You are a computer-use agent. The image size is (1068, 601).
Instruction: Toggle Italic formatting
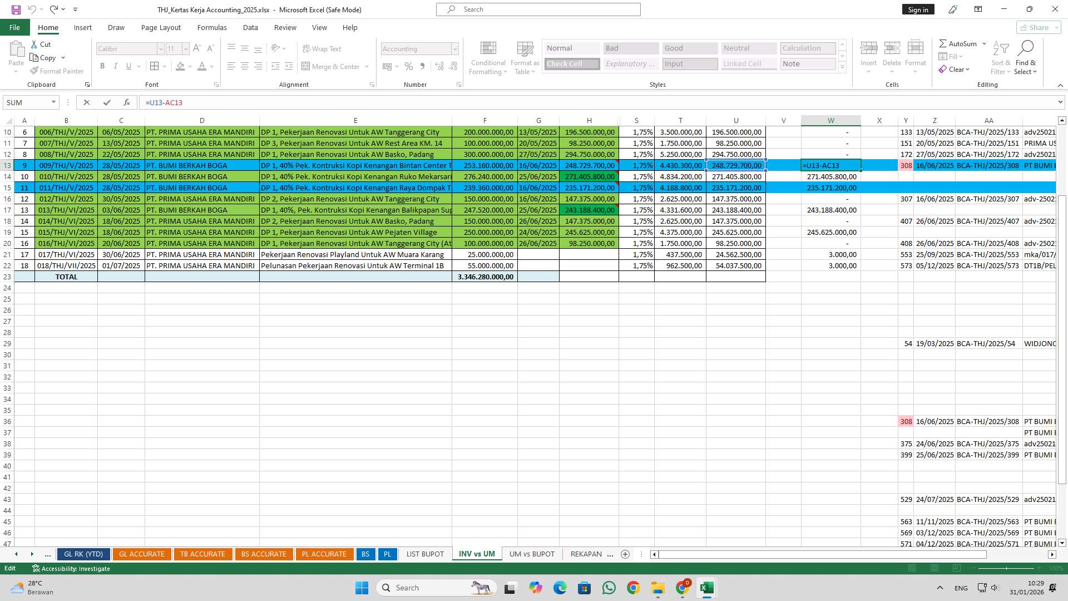point(116,66)
